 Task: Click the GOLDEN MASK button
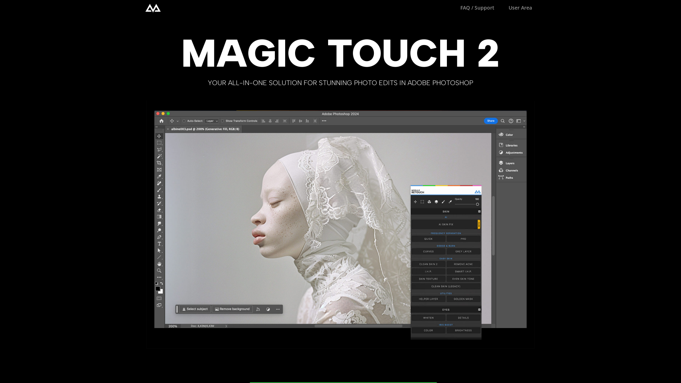coord(463,299)
